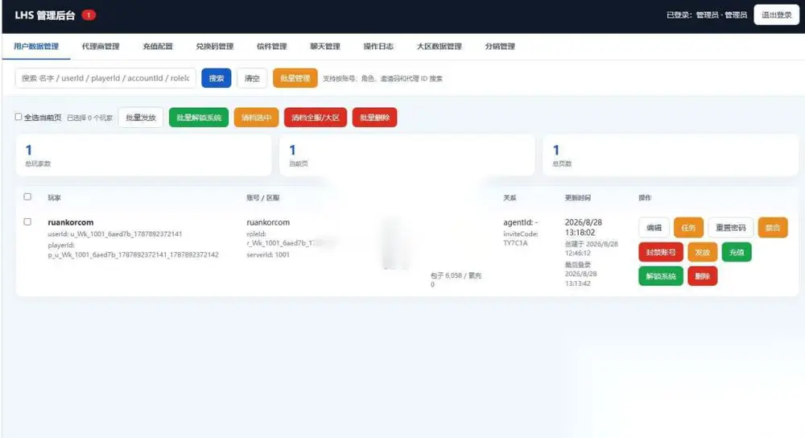Click the red 清档全服/大区 button

coord(316,118)
